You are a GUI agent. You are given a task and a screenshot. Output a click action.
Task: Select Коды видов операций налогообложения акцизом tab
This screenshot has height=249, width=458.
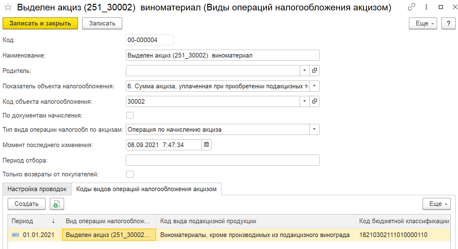(x=146, y=189)
